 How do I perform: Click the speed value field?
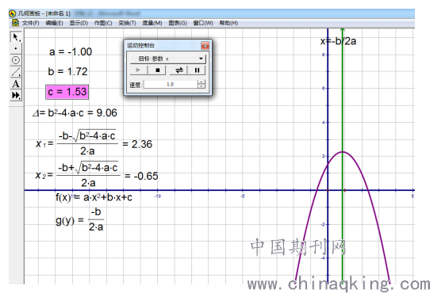click(171, 85)
